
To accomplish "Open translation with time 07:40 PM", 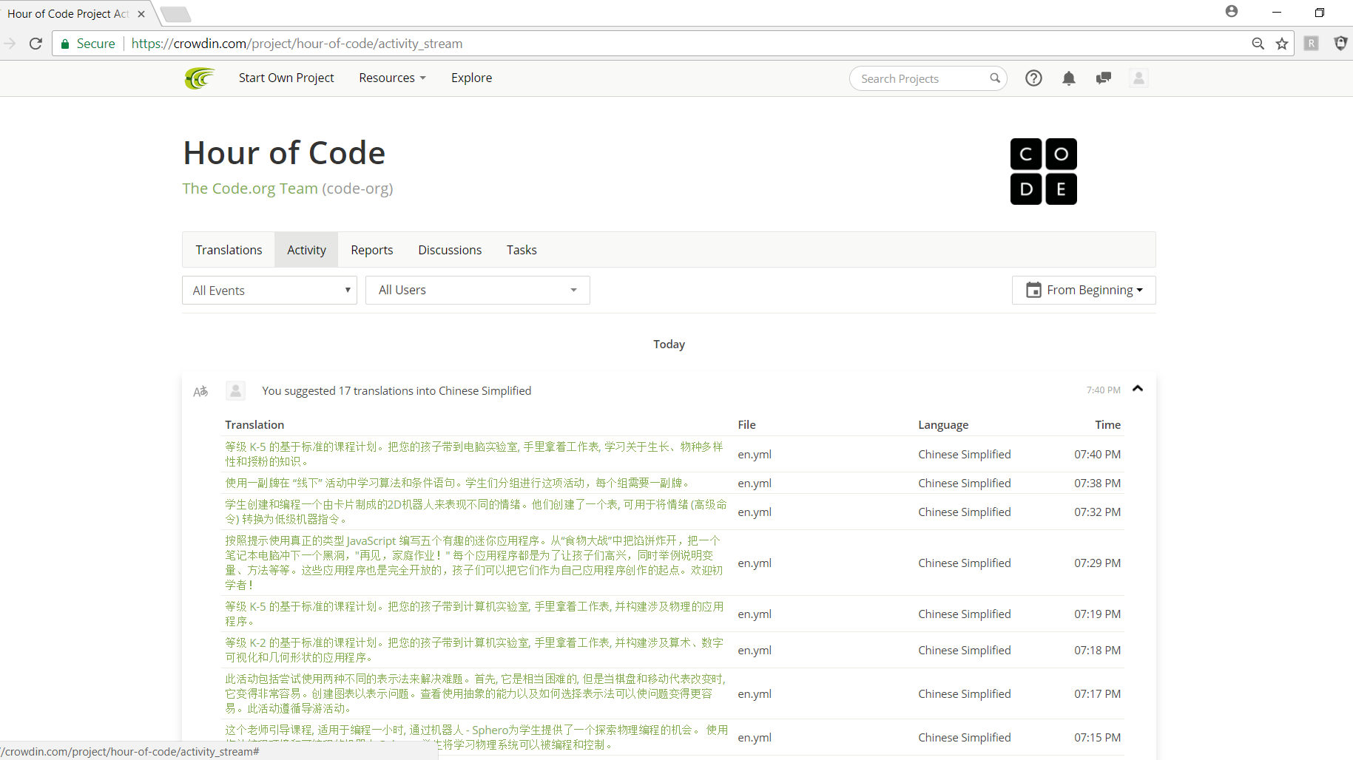I will [474, 454].
